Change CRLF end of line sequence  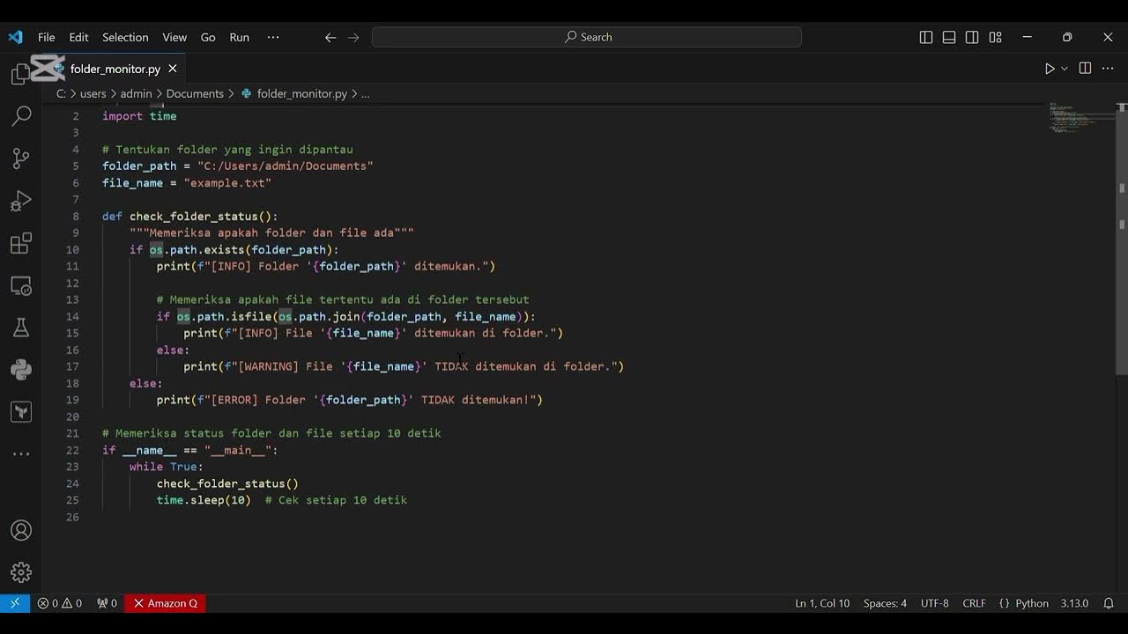pos(974,603)
